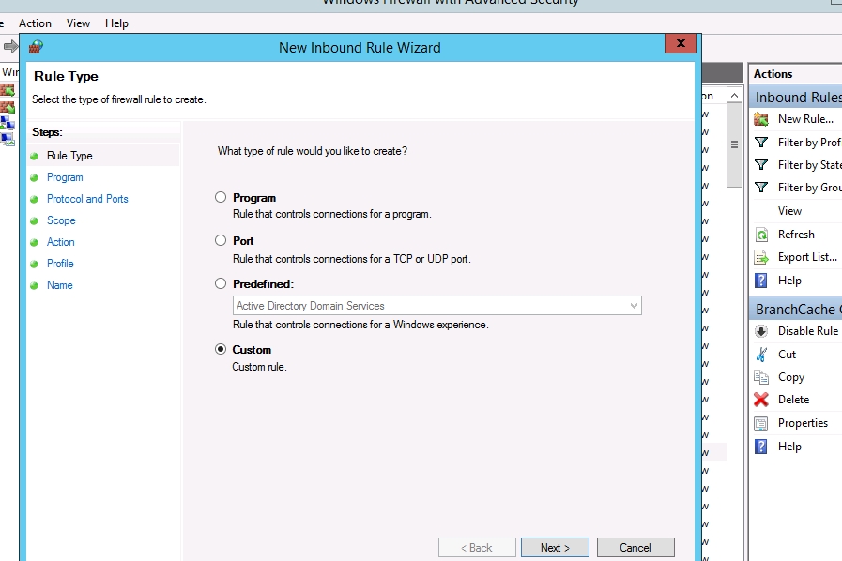Image resolution: width=842 pixels, height=561 pixels.
Task: Click the rules list vertical scrollbar thumb
Action: [735, 150]
